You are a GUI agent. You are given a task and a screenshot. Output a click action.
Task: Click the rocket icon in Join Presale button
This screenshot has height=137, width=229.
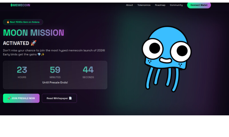9,98
